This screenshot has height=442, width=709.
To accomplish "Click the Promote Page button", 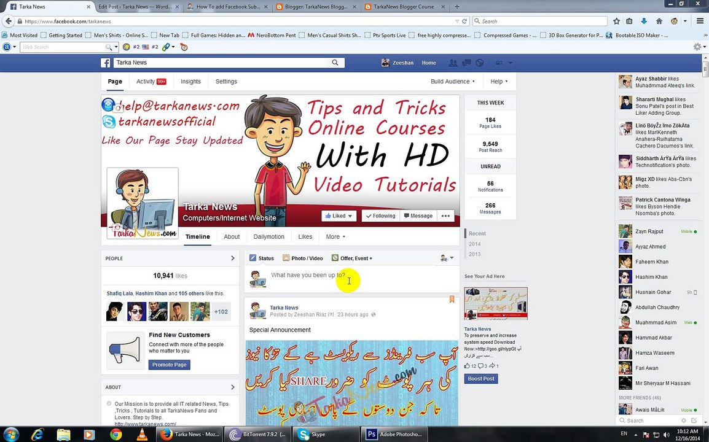I will (170, 365).
